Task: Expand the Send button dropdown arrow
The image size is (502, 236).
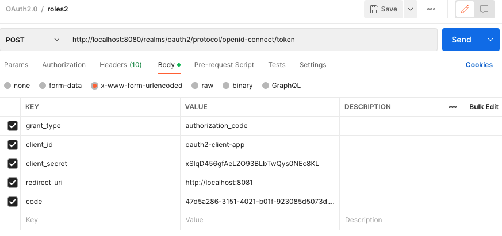Action: coord(490,40)
